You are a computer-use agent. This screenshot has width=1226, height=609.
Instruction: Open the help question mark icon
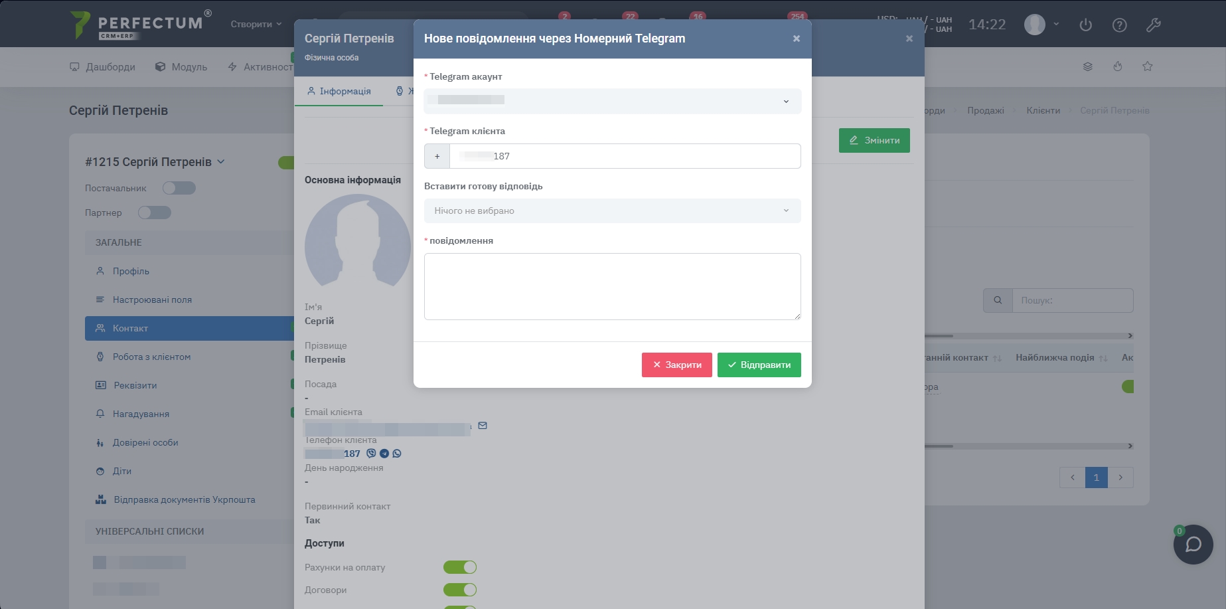click(x=1120, y=25)
